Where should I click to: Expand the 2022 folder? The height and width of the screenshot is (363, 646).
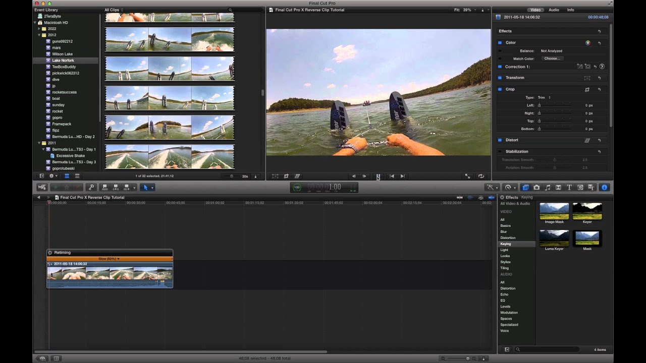(x=39, y=29)
